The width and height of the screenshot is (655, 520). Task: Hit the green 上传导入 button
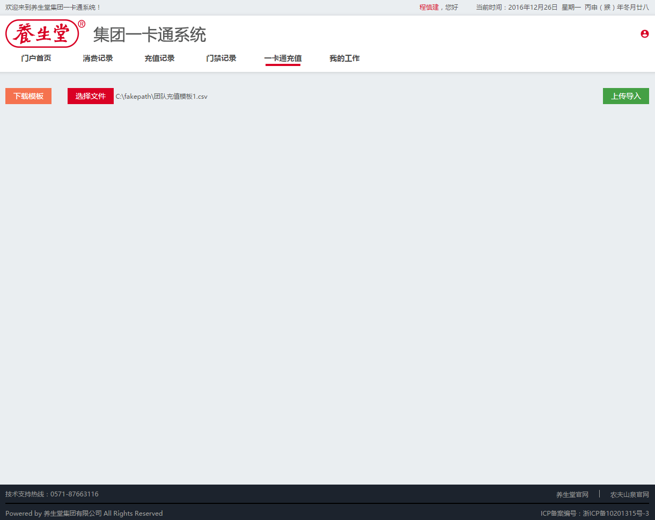click(x=625, y=96)
